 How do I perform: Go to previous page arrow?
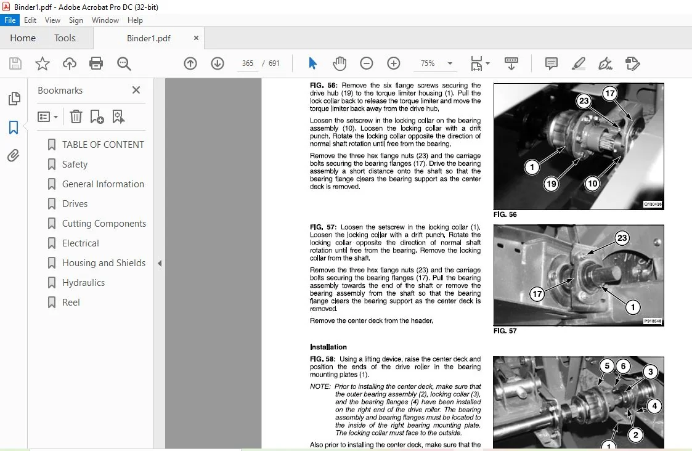point(190,63)
